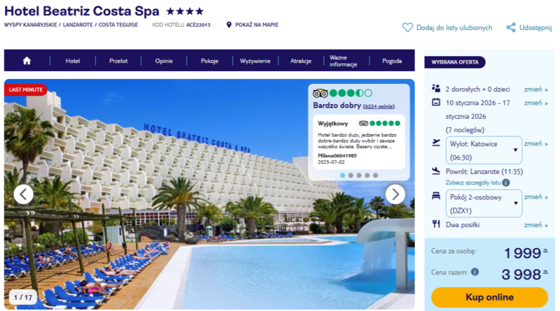Click info icon beside Cena razem
The image size is (560, 311).
pyautogui.click(x=475, y=272)
